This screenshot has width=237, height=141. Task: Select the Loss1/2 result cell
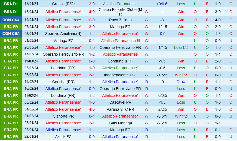click(181, 47)
